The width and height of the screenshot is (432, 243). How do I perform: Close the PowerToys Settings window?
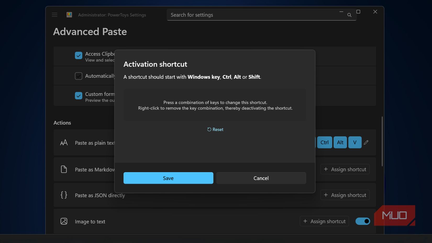(x=375, y=12)
